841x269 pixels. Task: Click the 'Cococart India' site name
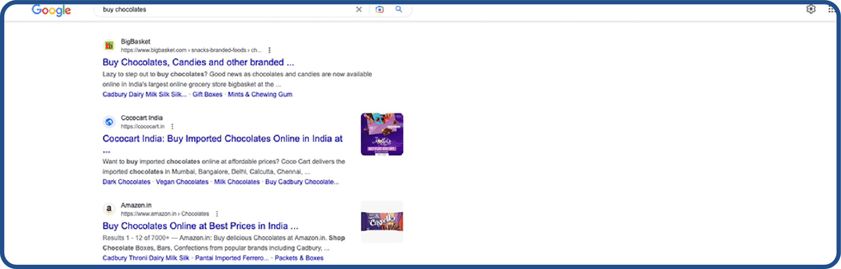[142, 118]
